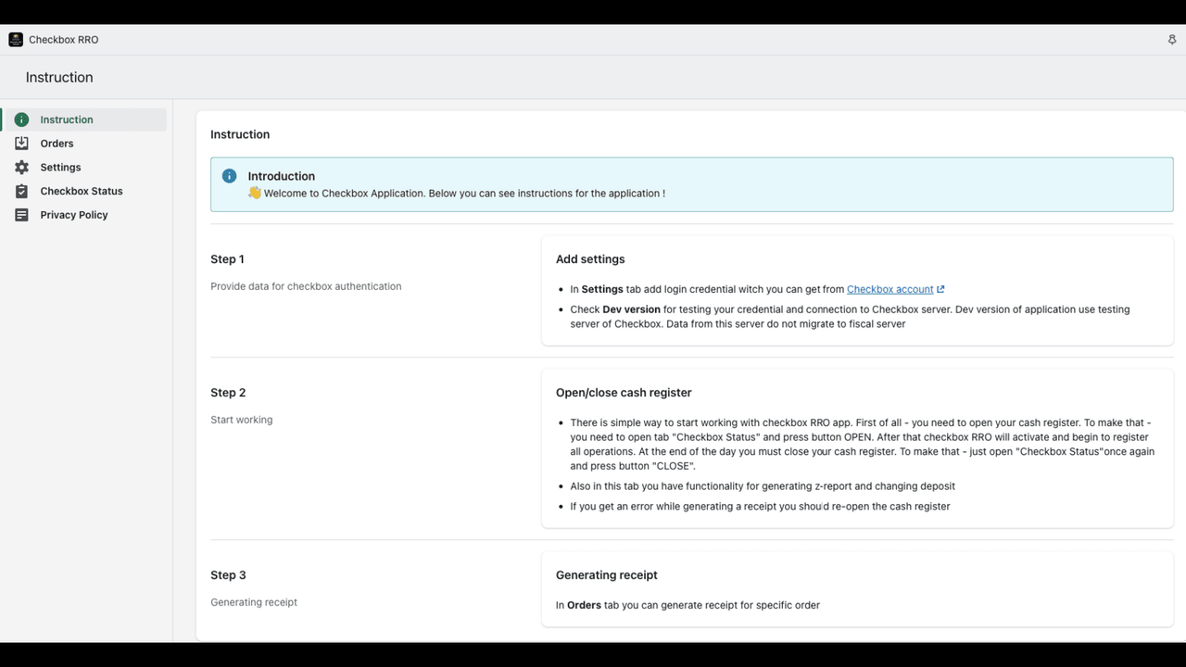1186x667 pixels.
Task: Click the Step 1 label
Action: [227, 259]
